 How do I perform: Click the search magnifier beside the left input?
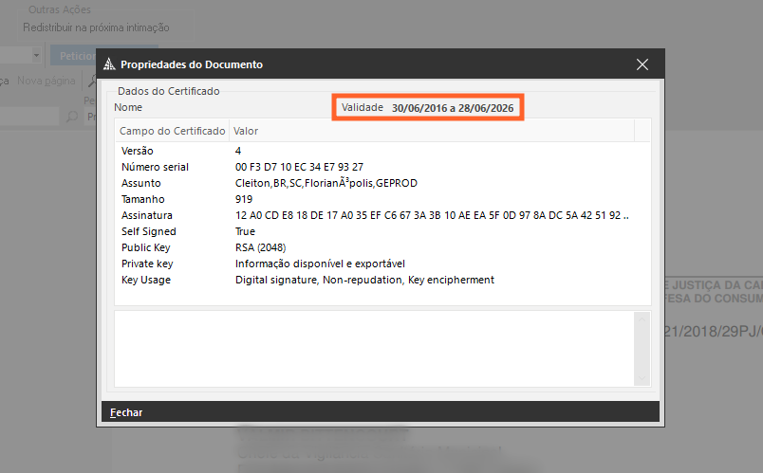pos(72,117)
